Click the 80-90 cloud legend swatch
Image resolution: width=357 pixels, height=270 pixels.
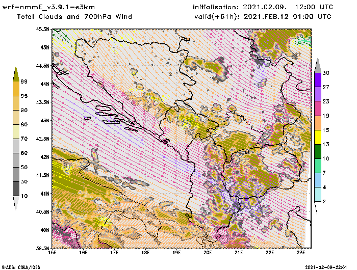pyautogui.click(x=16, y=117)
